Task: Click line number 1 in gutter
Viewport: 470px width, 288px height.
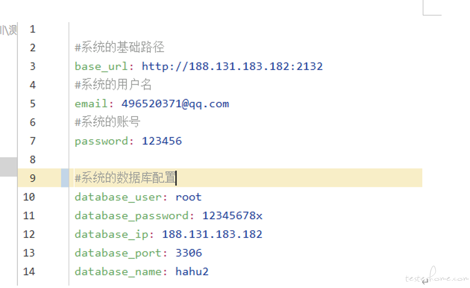Action: point(33,29)
